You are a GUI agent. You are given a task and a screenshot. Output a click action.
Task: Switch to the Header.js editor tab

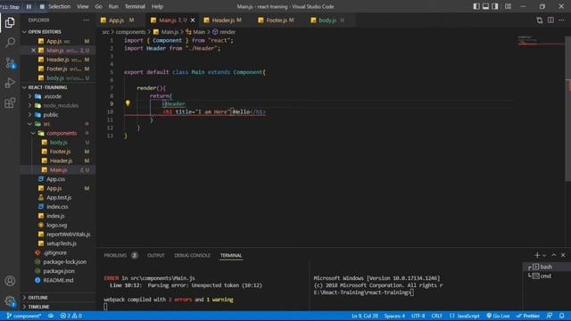(x=223, y=21)
